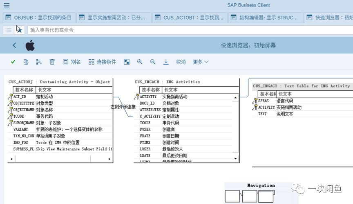Open 连接条件 join conditions
Viewport: 353px width, 204px height.
102,62
